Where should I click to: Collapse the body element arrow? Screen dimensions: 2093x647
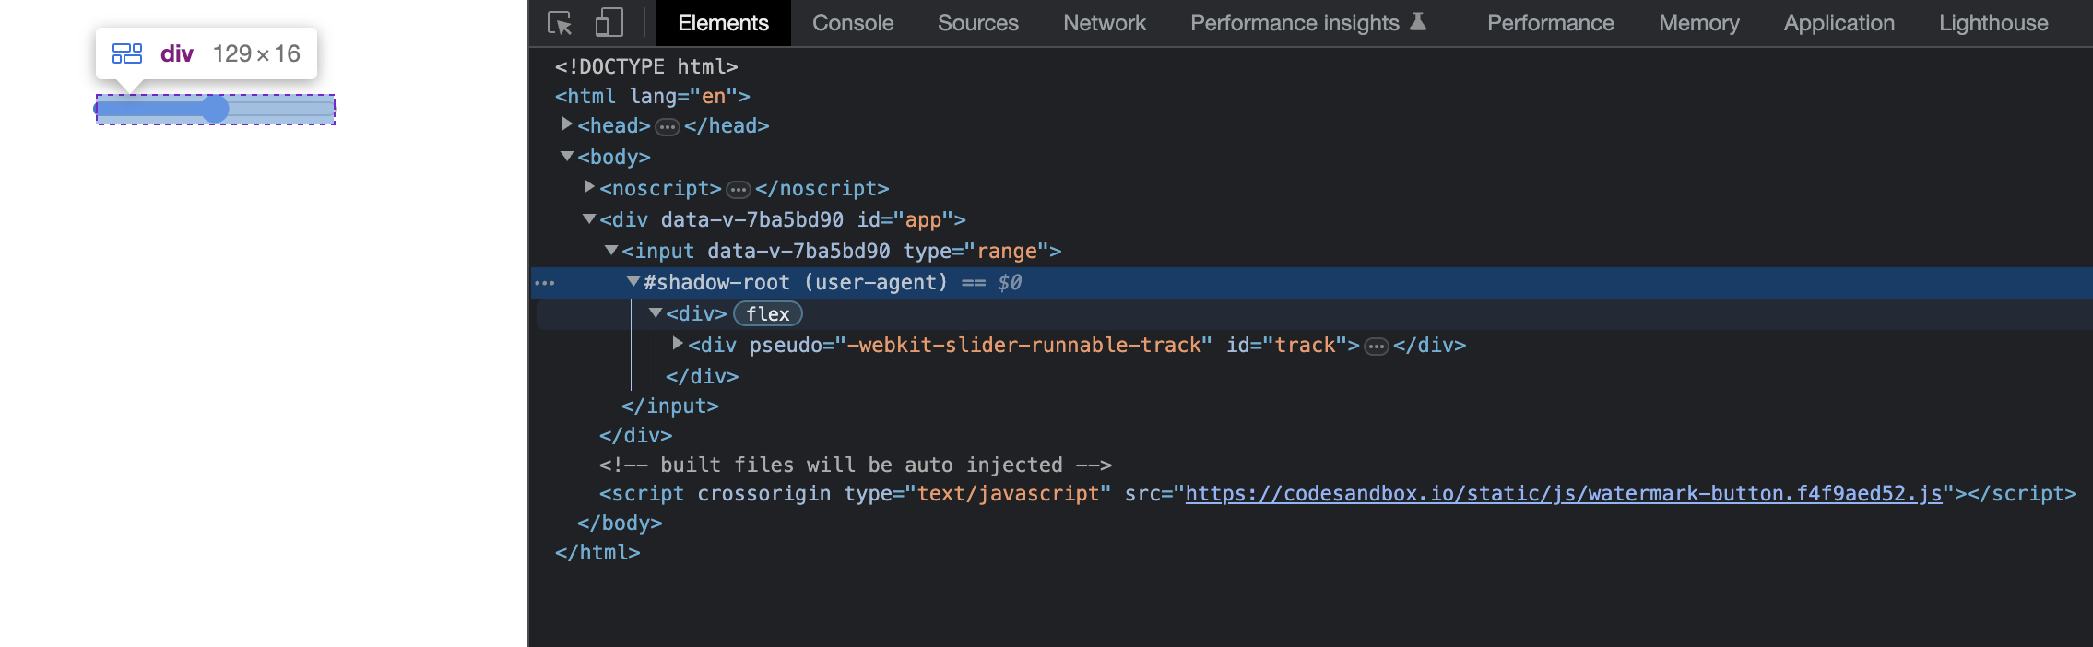(567, 156)
